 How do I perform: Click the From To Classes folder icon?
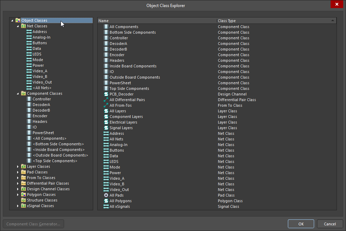point(23,178)
